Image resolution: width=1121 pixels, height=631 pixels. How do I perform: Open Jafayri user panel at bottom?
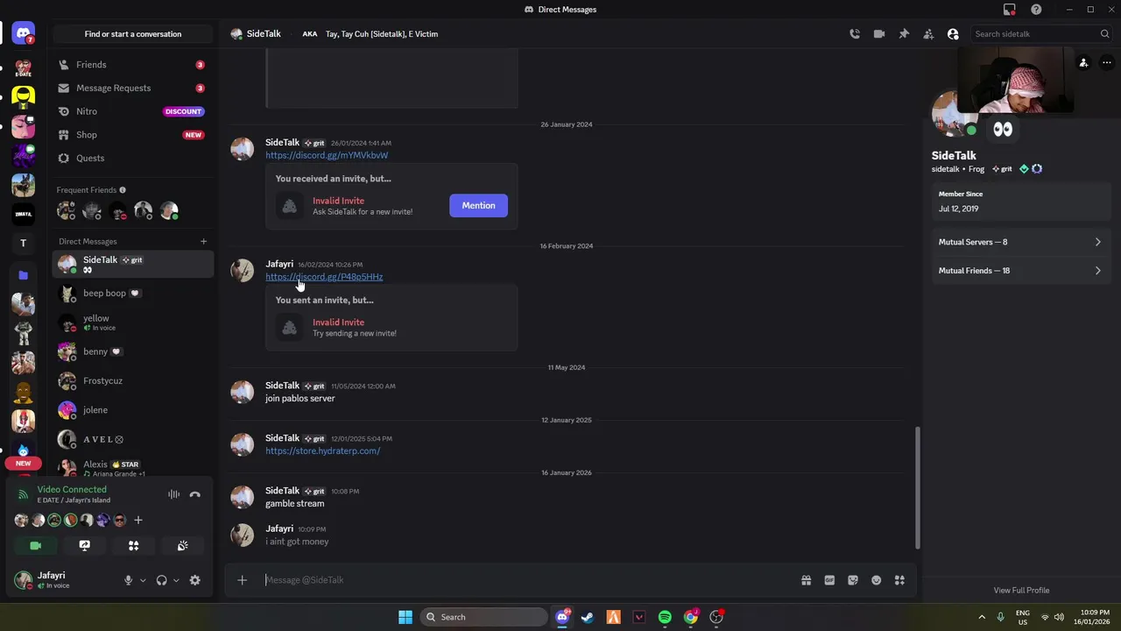coord(66,580)
